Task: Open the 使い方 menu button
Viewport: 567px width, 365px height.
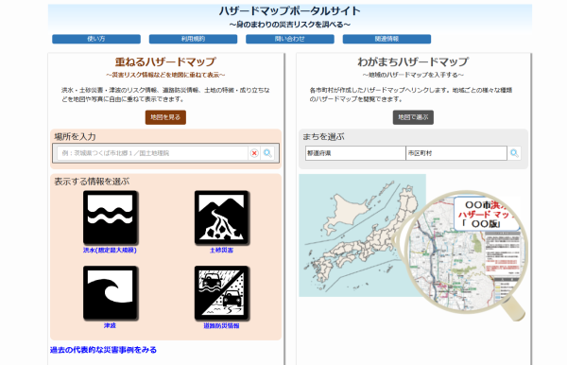Action: click(96, 39)
